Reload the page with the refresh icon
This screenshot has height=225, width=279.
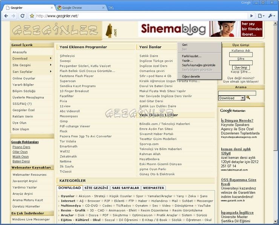[x=22, y=16]
